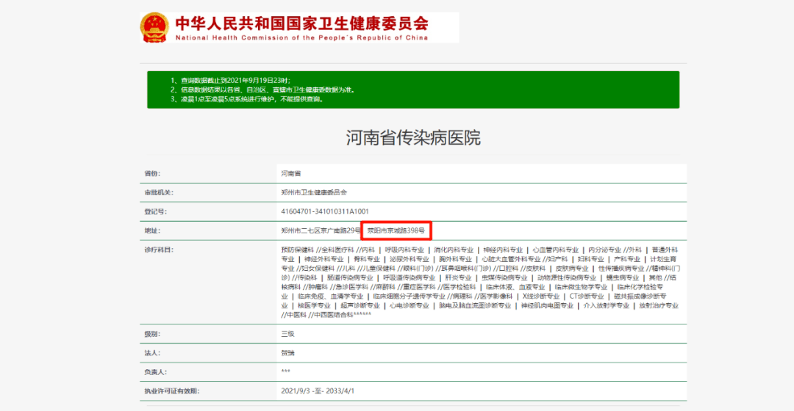Screen dimensions: 794x411
Task: Click 神经内科专业 in the departments list
Action: [x=502, y=250]
